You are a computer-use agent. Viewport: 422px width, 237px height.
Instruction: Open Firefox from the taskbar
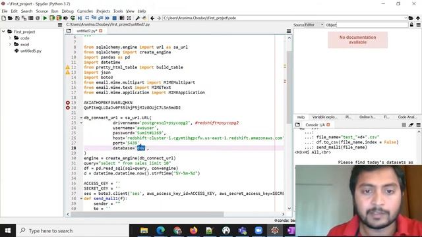pyautogui.click(x=193, y=230)
